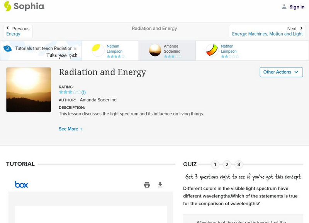The image size is (309, 223).
Task: Click the stars under Amanda Soderlind tab
Action: tap(173, 57)
